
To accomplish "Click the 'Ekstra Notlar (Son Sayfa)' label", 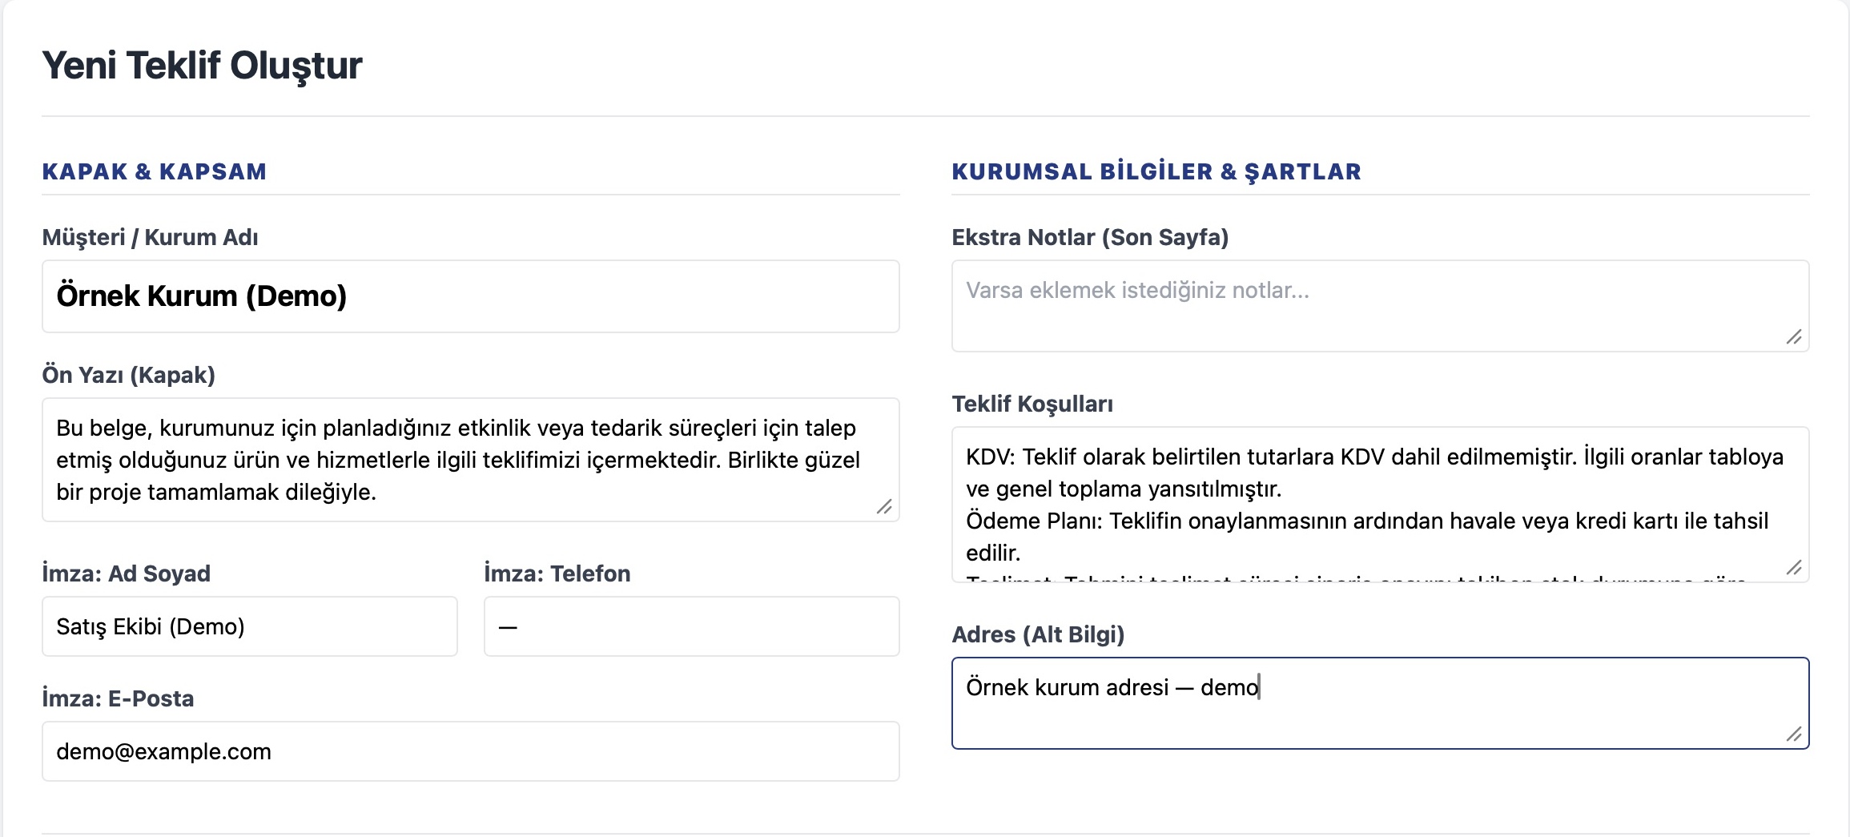I will [x=1090, y=237].
